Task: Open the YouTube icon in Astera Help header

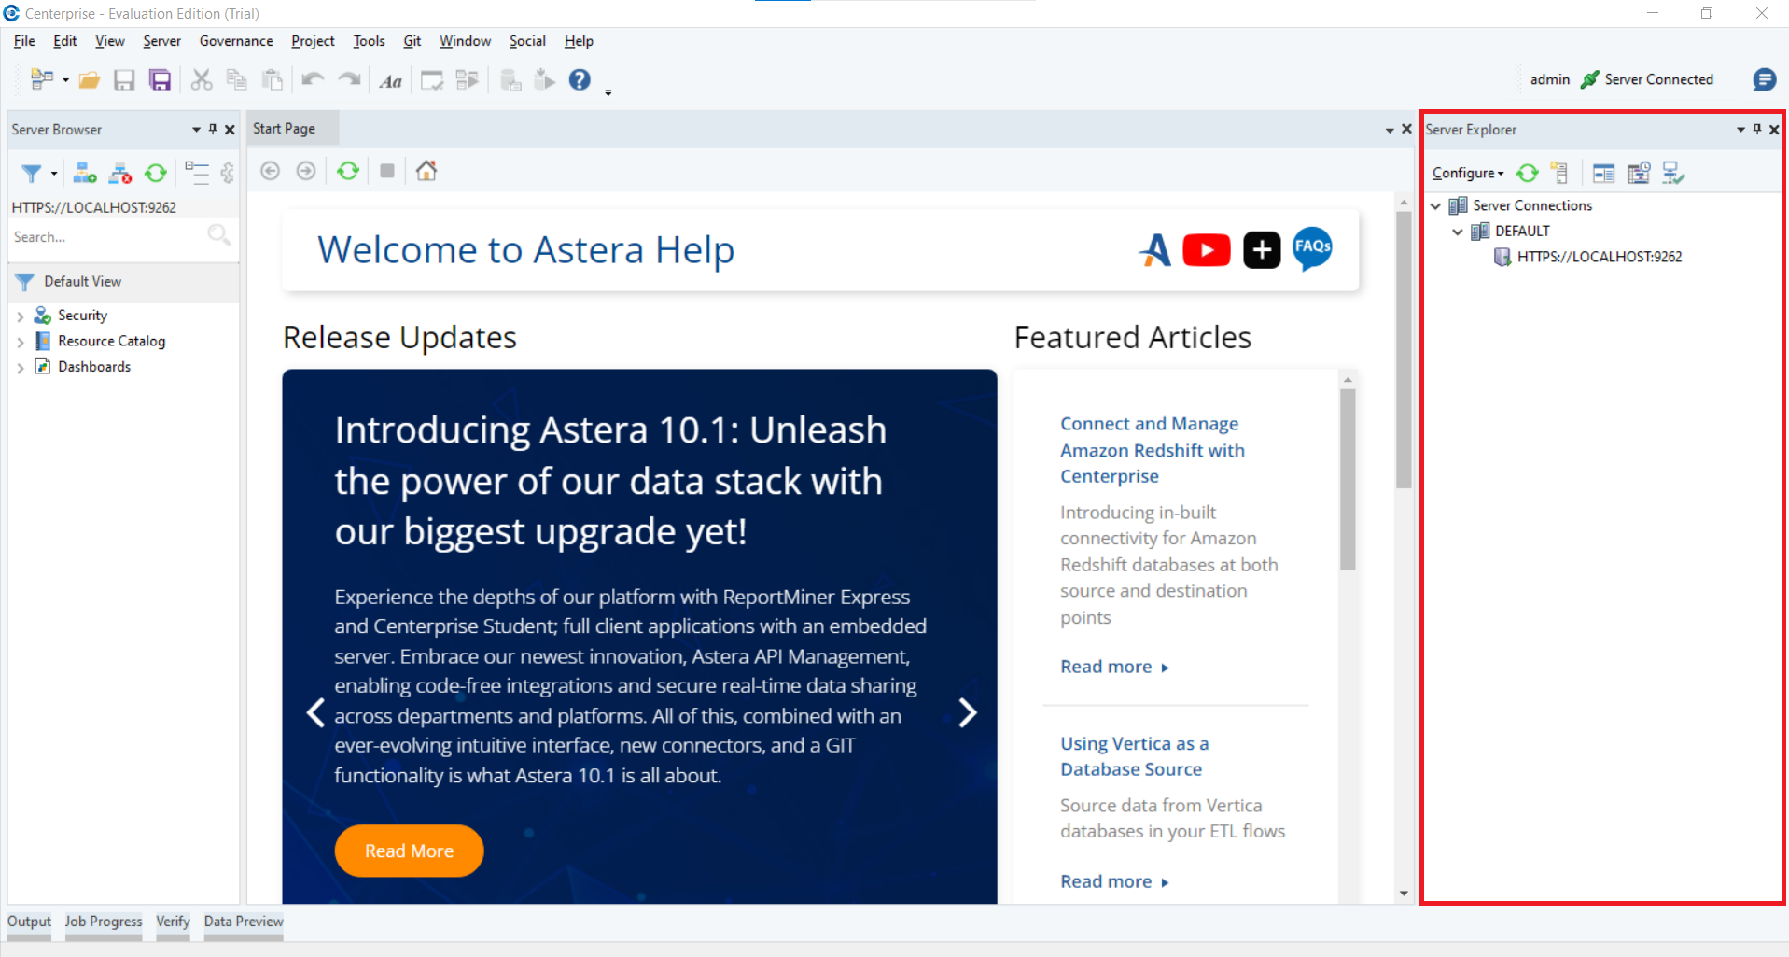Action: click(1206, 250)
